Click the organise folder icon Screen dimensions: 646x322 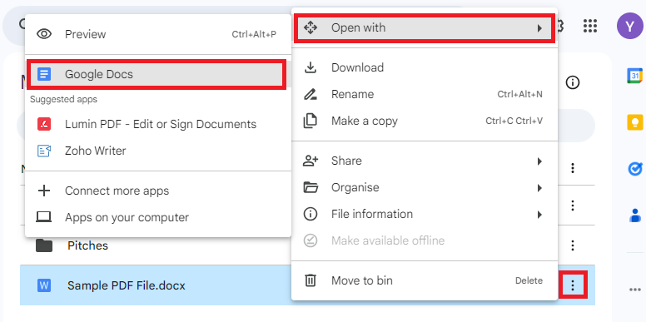pyautogui.click(x=311, y=187)
